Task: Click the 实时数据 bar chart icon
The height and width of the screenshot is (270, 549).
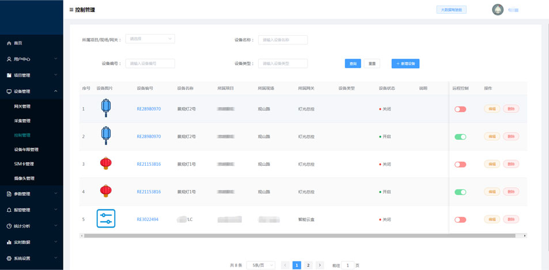Action: (9, 242)
